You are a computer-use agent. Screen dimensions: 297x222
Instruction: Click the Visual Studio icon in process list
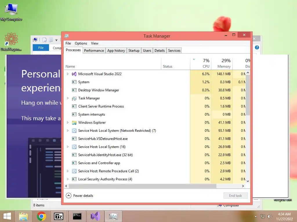tap(74, 74)
